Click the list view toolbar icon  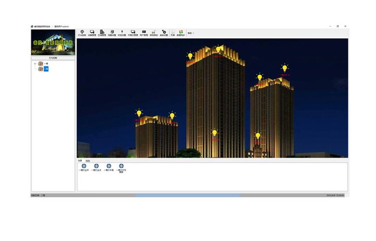point(172,33)
